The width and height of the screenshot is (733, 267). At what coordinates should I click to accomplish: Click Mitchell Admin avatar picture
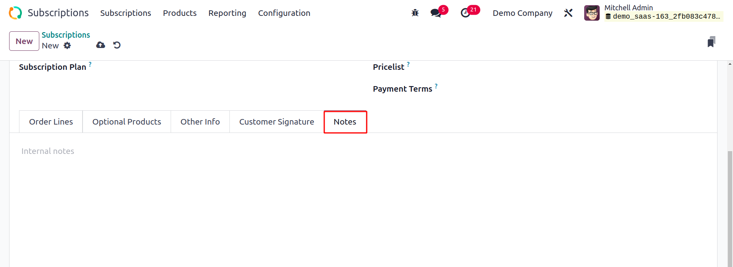pos(592,13)
